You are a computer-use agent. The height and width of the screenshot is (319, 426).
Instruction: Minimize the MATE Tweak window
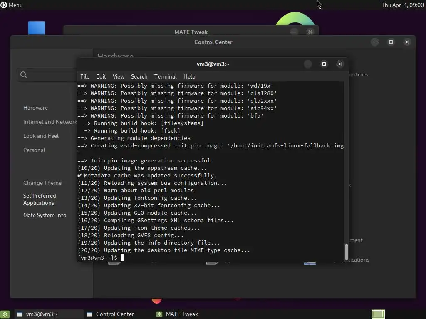294,32
